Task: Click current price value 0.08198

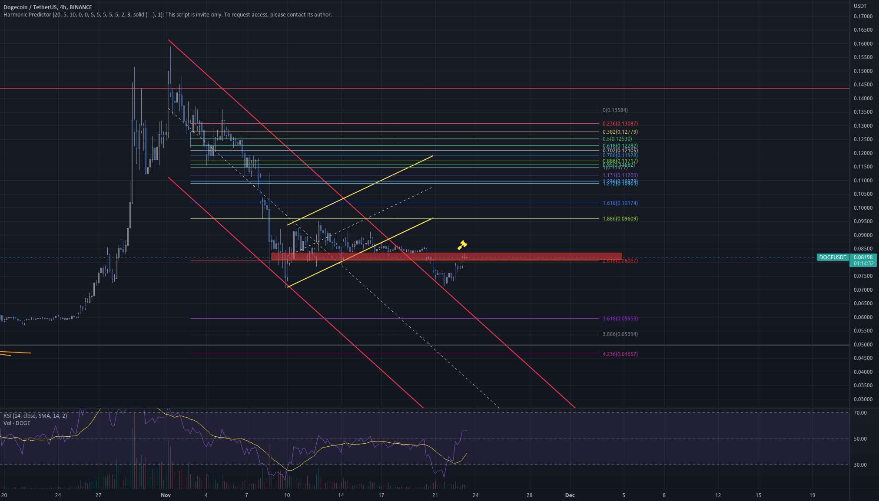Action: point(863,257)
